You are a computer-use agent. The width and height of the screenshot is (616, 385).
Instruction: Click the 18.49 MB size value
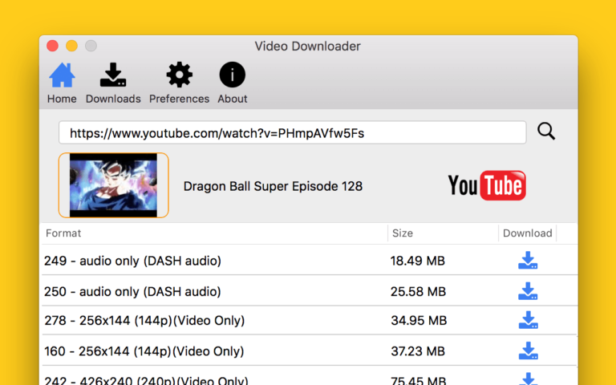[x=418, y=261]
